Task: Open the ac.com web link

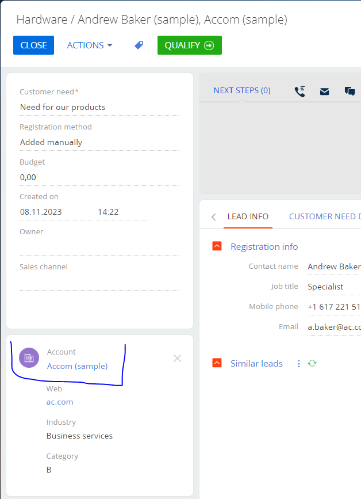Action: [x=60, y=402]
